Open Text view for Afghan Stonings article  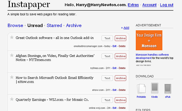(107, 56)
